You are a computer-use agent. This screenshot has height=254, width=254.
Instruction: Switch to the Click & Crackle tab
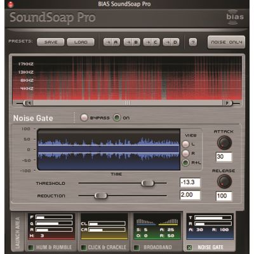(x=107, y=247)
